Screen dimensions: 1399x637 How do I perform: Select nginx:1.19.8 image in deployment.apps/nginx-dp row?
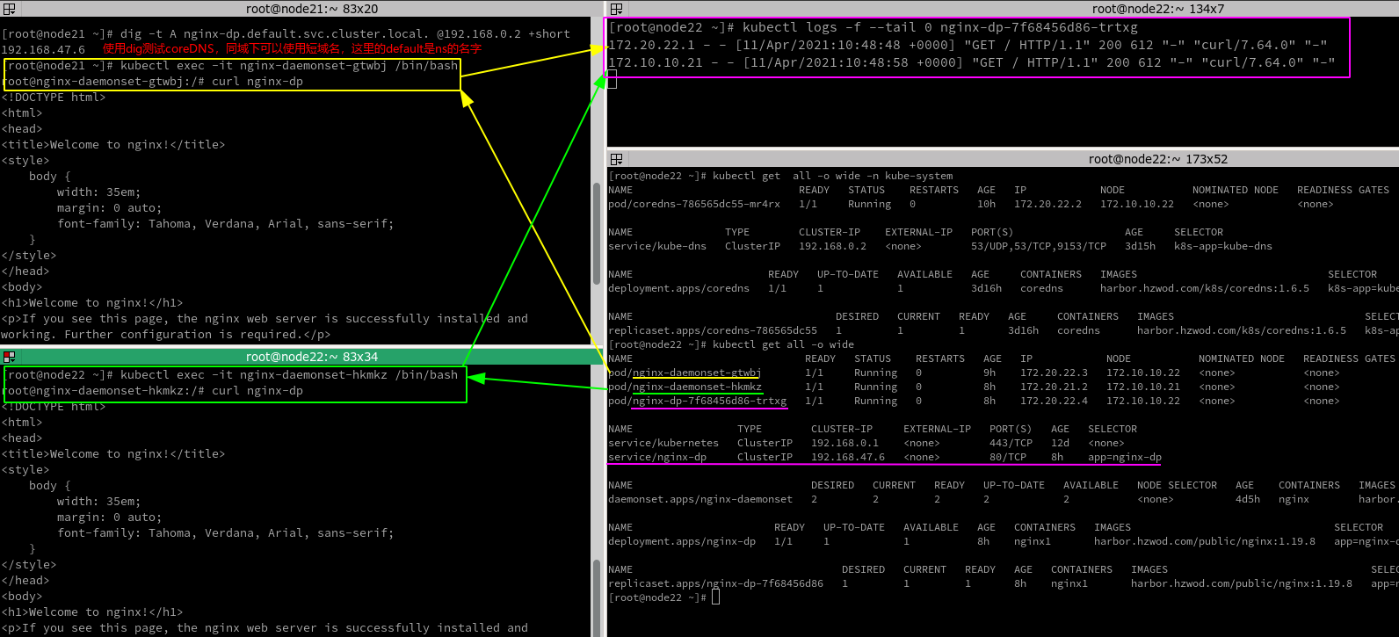point(1205,541)
